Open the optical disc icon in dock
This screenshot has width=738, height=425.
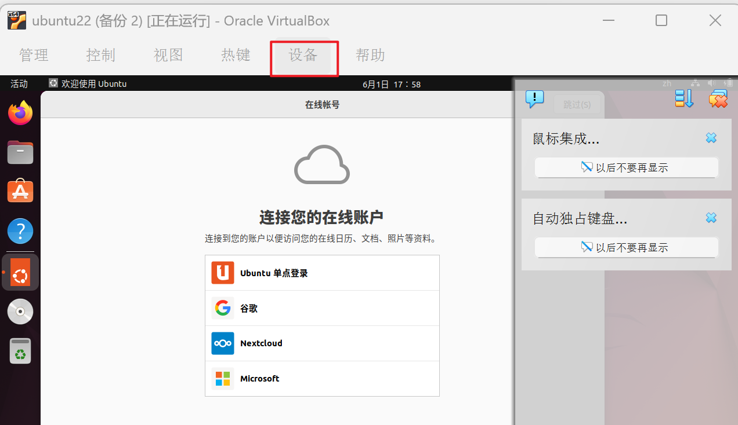click(20, 312)
